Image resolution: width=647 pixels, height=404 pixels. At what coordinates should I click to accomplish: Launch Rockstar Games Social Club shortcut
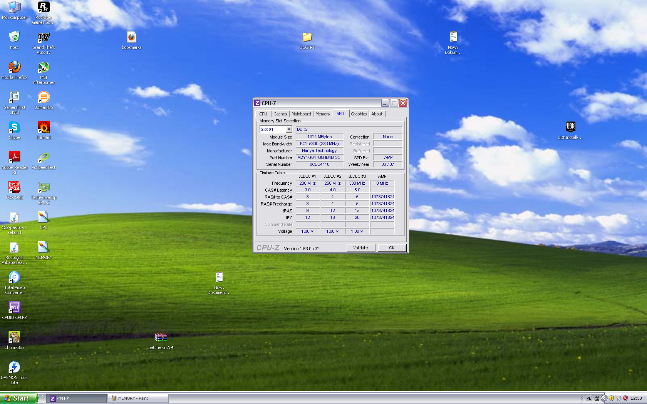click(44, 13)
